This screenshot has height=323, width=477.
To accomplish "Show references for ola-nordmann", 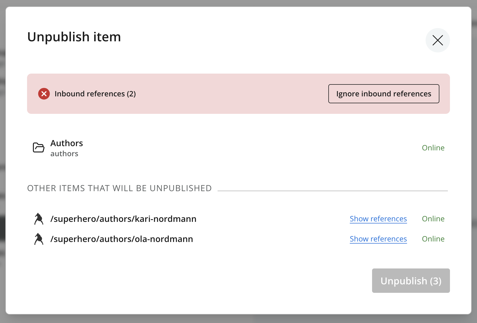I will [x=378, y=239].
